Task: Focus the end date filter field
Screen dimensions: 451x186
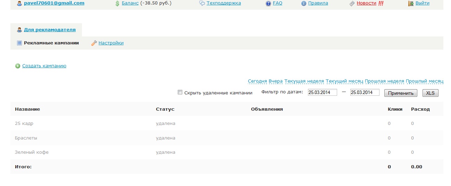Action: 365,93
